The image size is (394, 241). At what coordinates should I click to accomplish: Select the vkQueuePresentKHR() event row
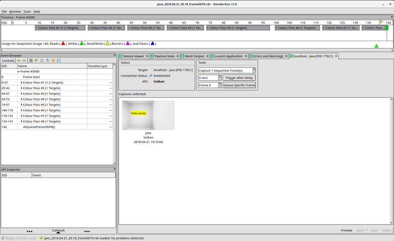click(57, 127)
